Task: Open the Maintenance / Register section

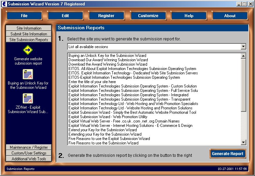Action: [29, 147]
